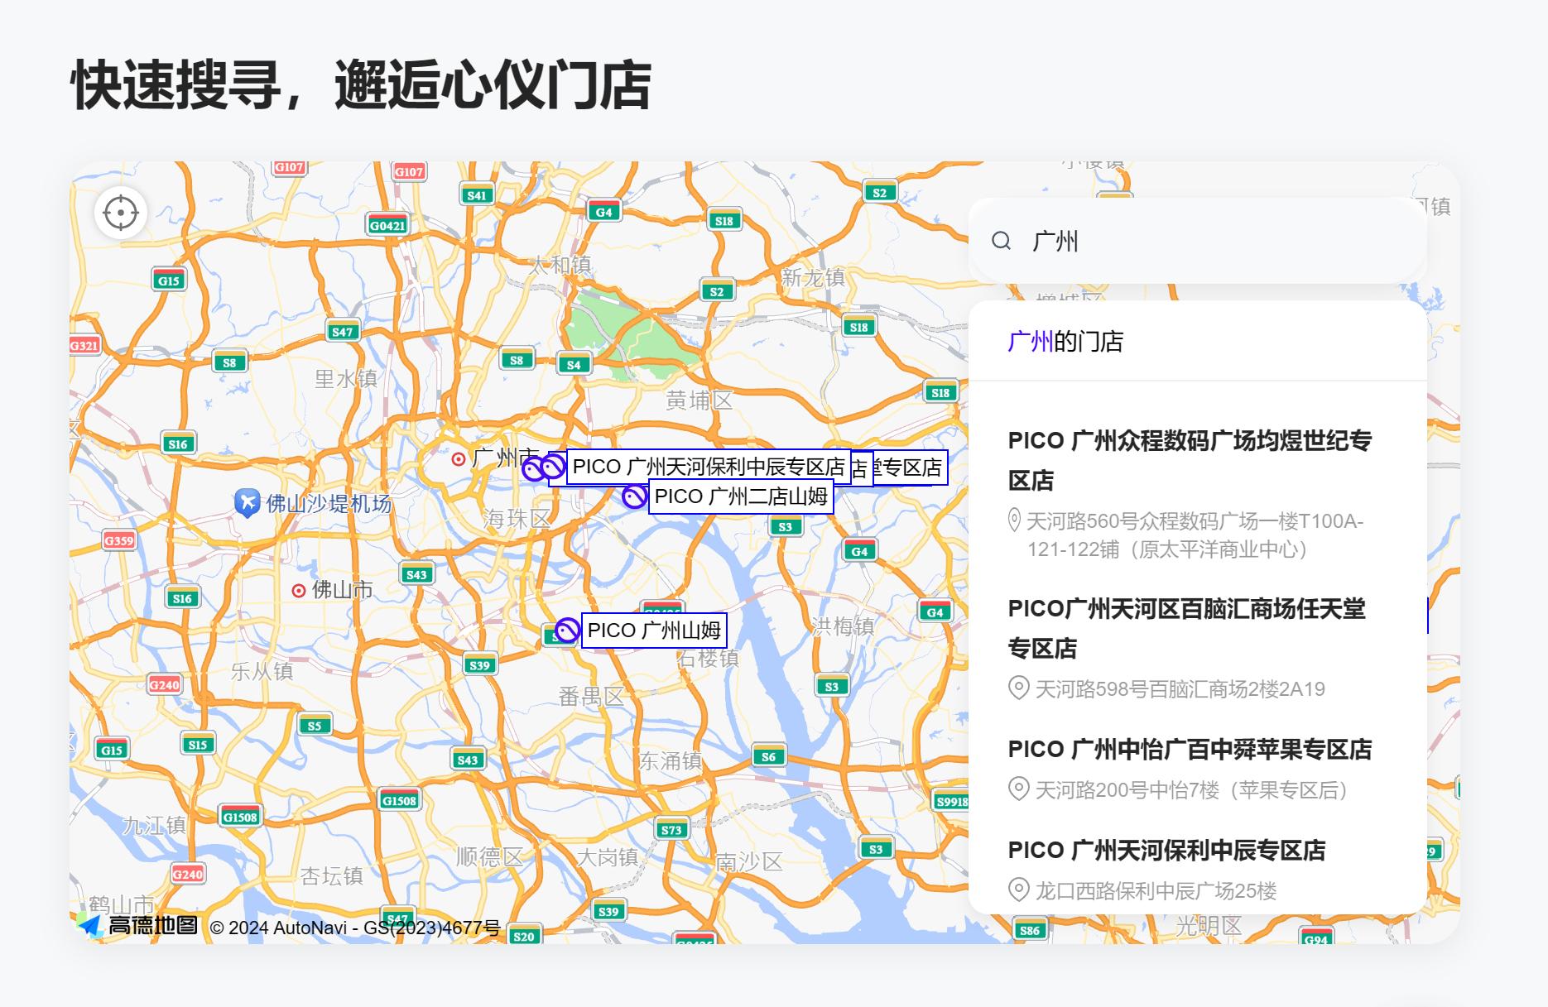Image resolution: width=1548 pixels, height=1007 pixels.
Task: Select store PICO 广州众程数码广场均煜世纪专区店
Action: (x=1190, y=460)
